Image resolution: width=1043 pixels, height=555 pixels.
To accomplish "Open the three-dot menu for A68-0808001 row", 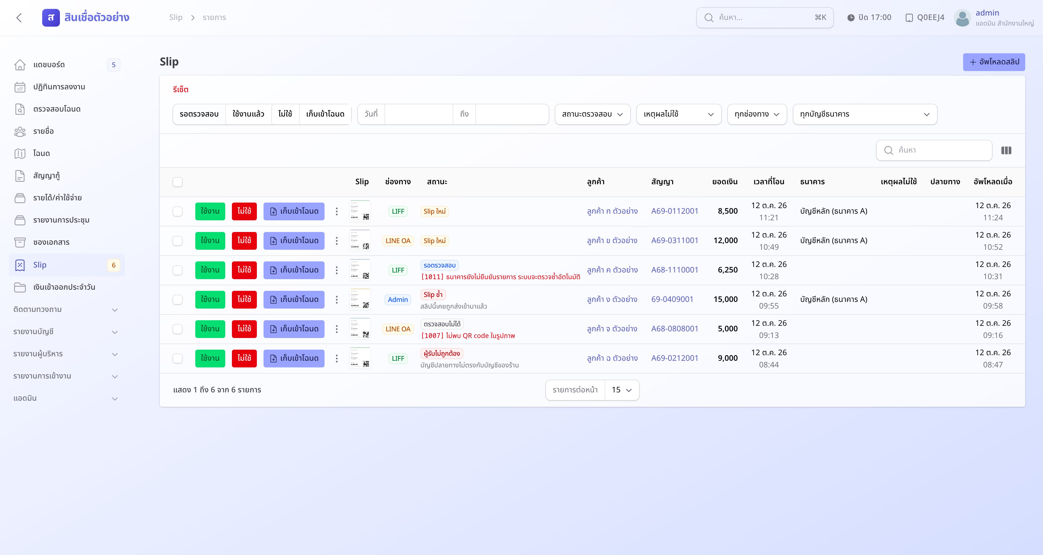I will pyautogui.click(x=336, y=329).
